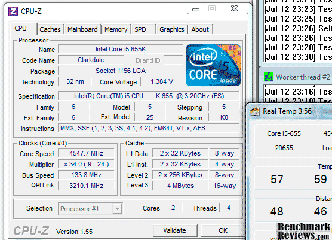The height and width of the screenshot is (240, 332).
Task: Click the Worker thread #2 window title
Action: click(x=303, y=77)
